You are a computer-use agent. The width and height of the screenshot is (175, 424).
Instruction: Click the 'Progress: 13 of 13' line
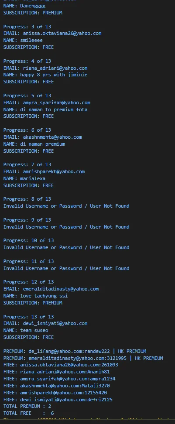pos(28,317)
